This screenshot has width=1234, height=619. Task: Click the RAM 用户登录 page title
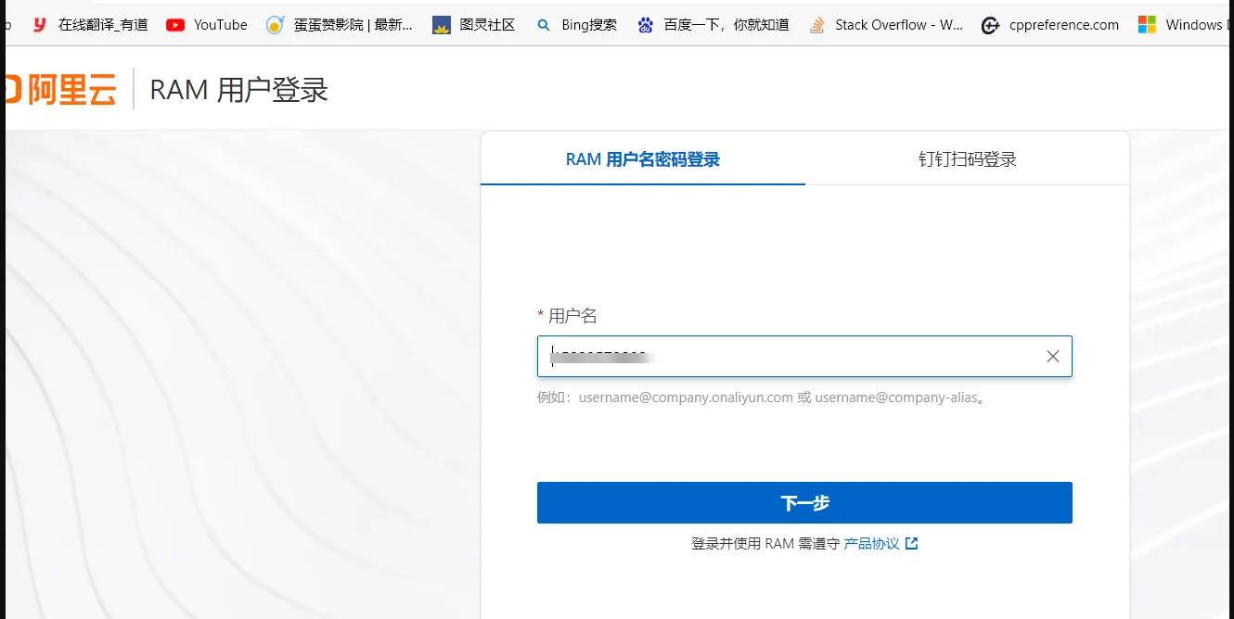click(x=239, y=90)
